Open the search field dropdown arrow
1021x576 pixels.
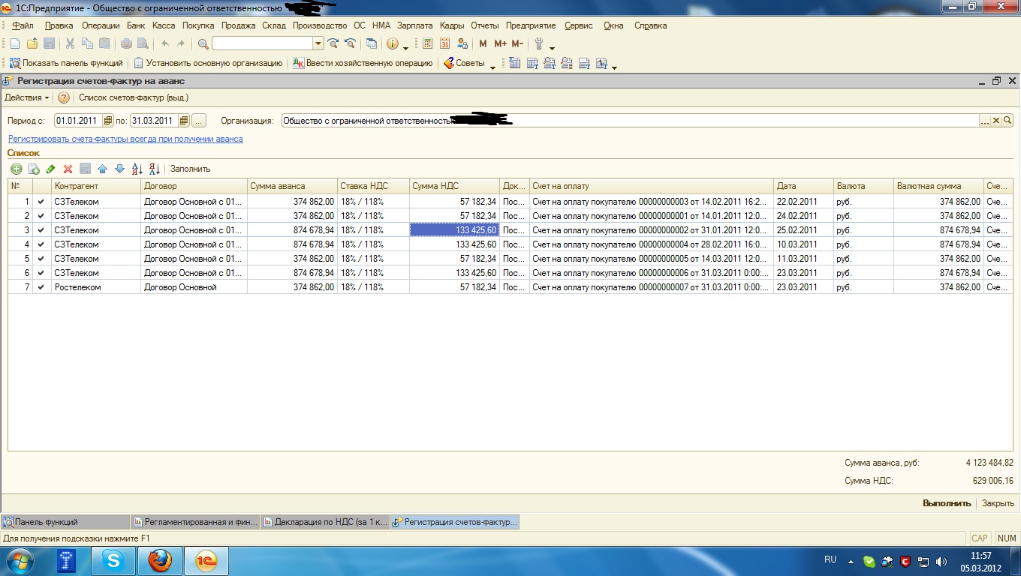click(318, 43)
